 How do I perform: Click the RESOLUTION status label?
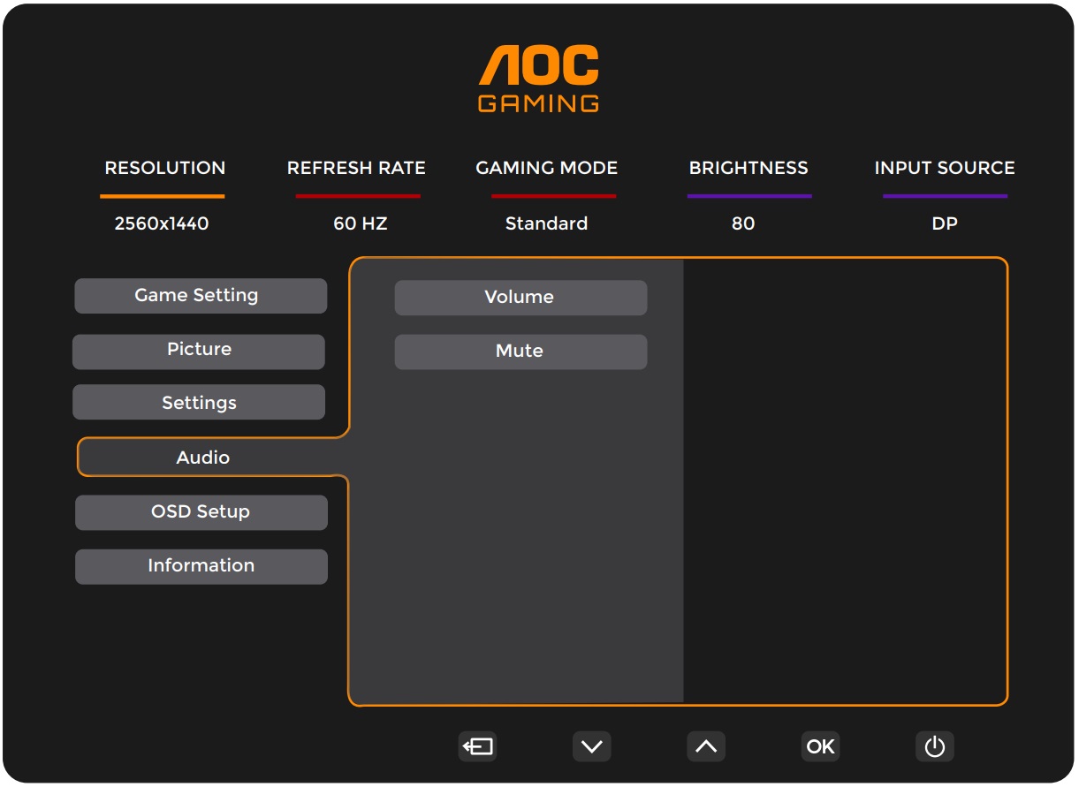point(164,168)
